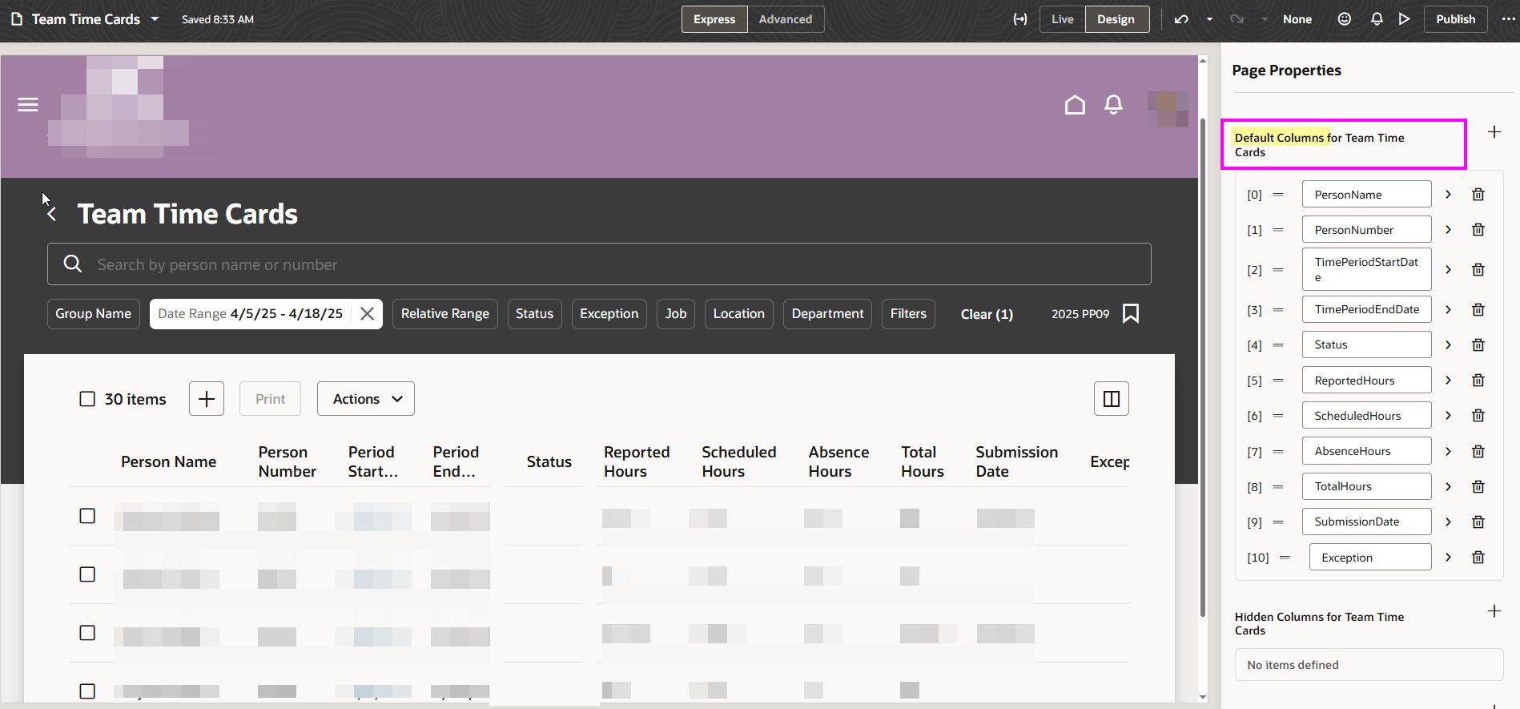Delete the Status column entry
The width and height of the screenshot is (1520, 709).
1478,345
